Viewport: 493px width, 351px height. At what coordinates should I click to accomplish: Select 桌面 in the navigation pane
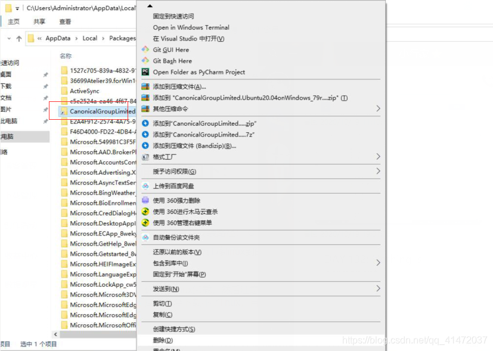6,74
